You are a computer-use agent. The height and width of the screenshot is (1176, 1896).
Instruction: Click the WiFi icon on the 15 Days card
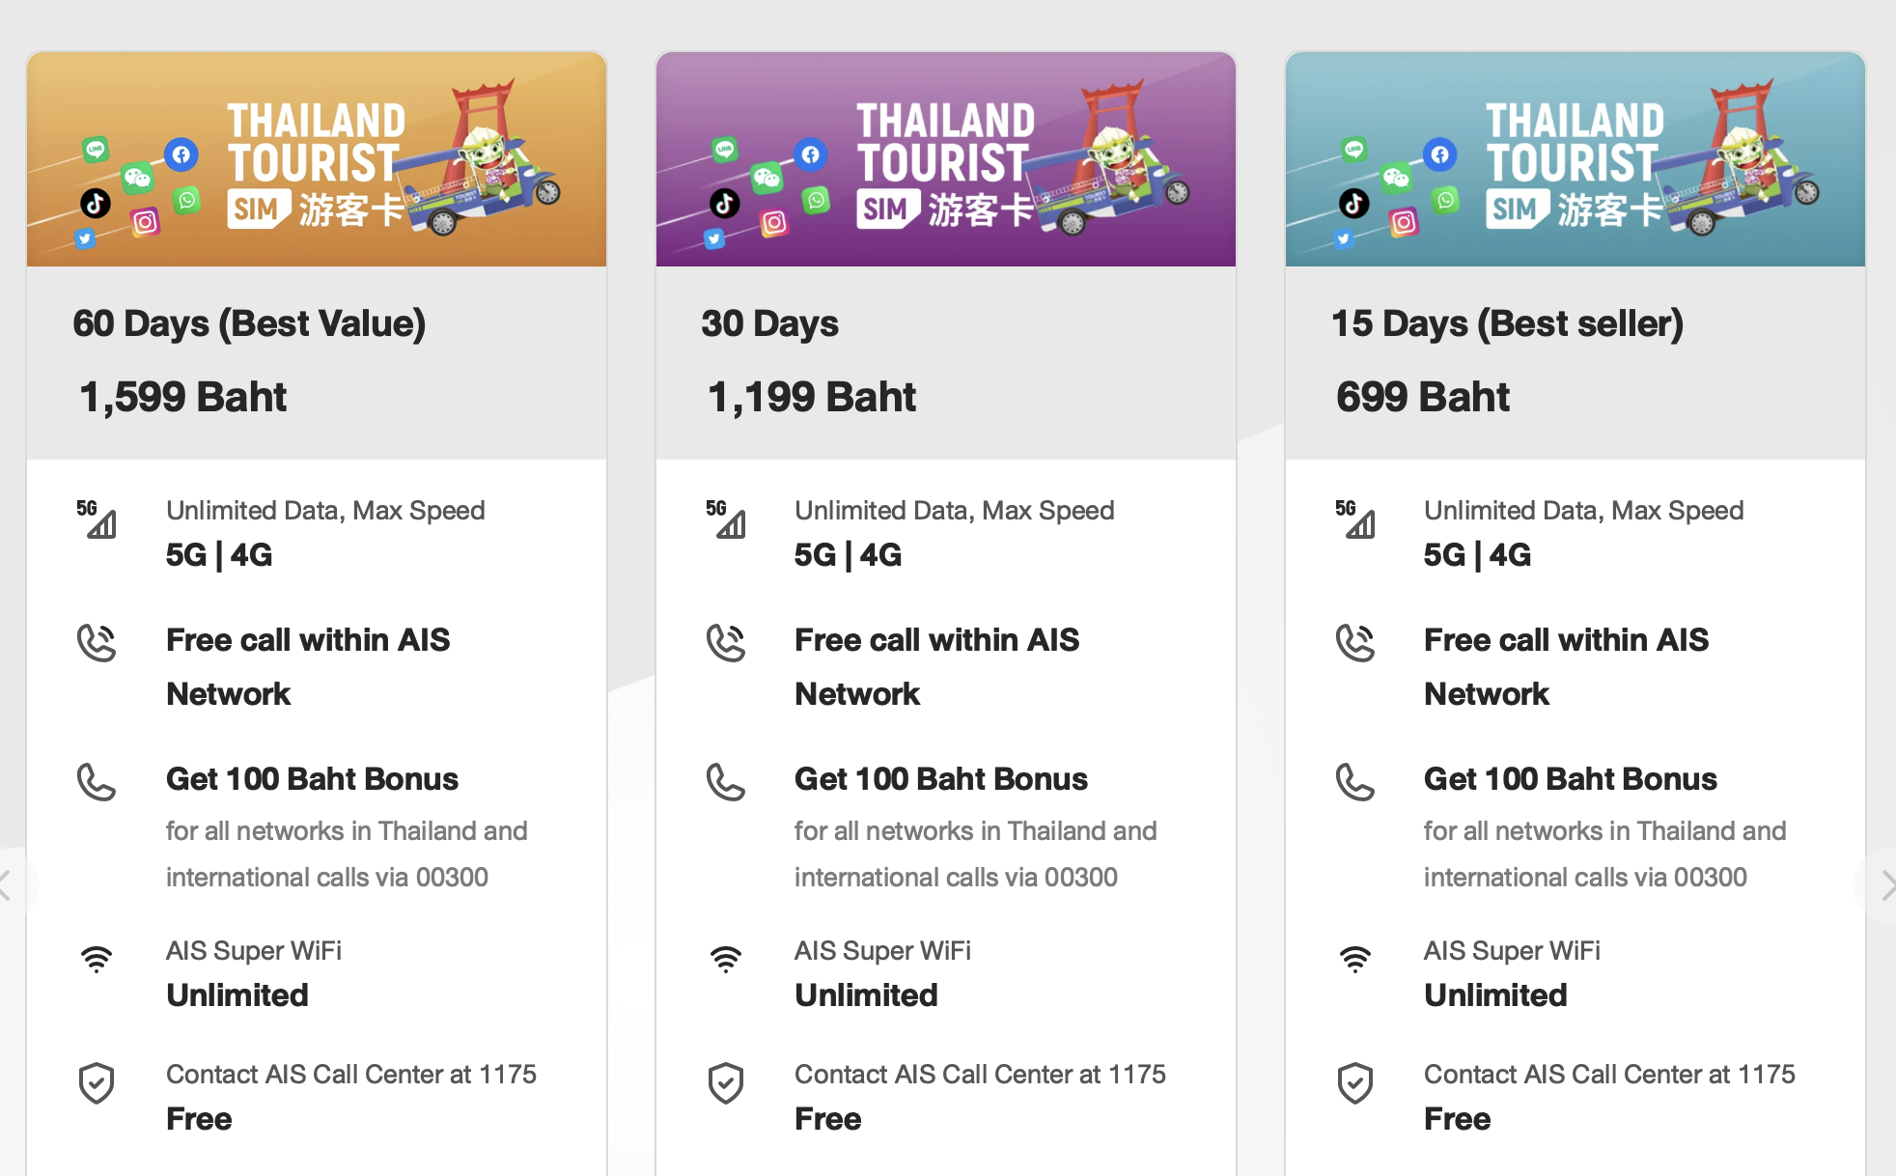(x=1356, y=959)
